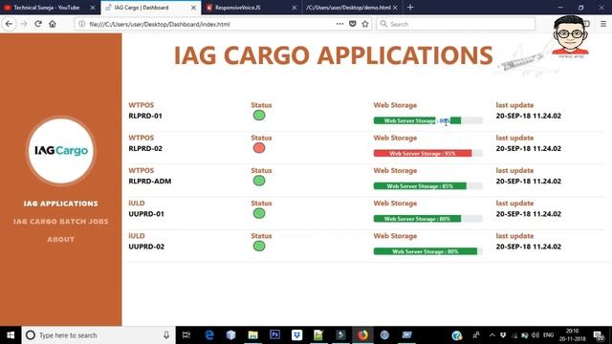Close the ResponsiveVoice.JS tab
This screenshot has width=612, height=344.
[295, 8]
